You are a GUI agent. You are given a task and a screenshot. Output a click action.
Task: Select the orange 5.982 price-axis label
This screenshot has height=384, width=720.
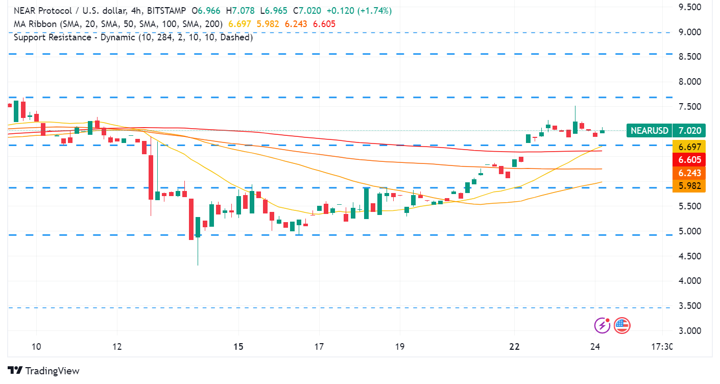[689, 186]
